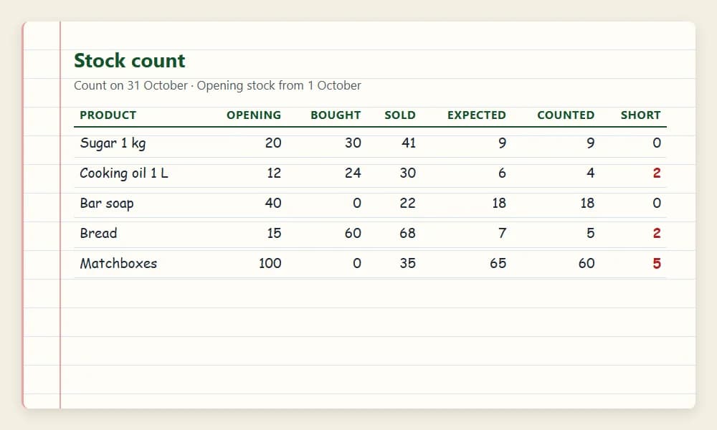This screenshot has width=717, height=430.
Task: Select the Bread product name
Action: 98,233
